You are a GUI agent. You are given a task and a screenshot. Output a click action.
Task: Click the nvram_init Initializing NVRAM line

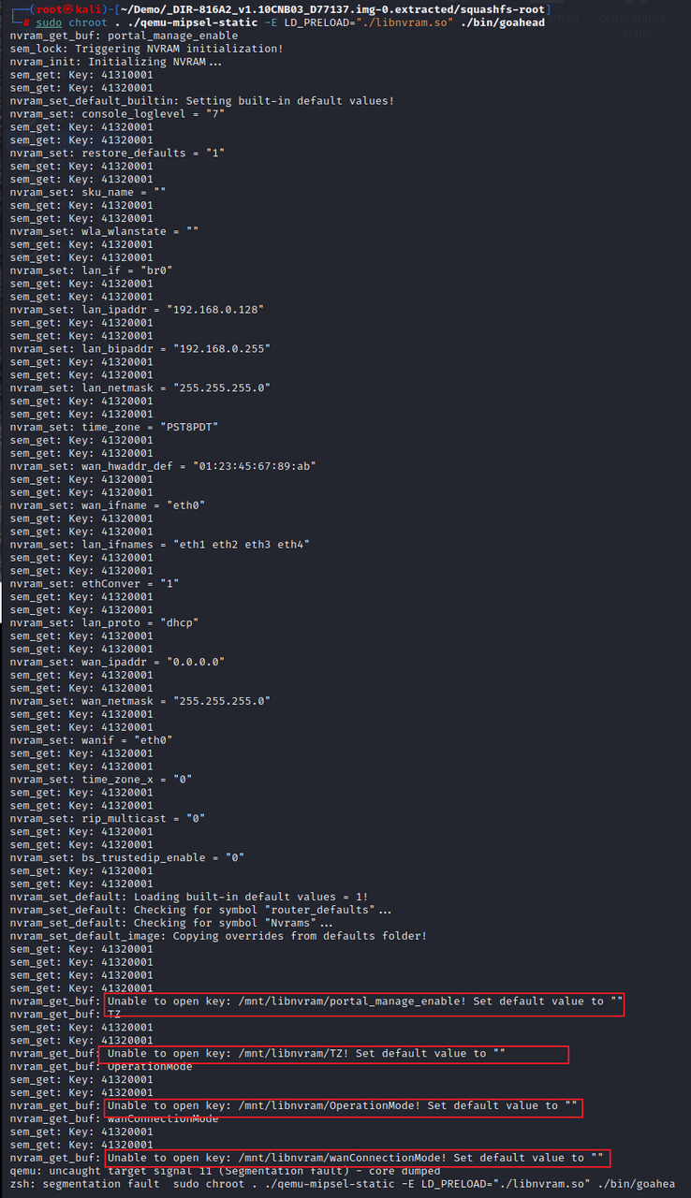pos(116,62)
